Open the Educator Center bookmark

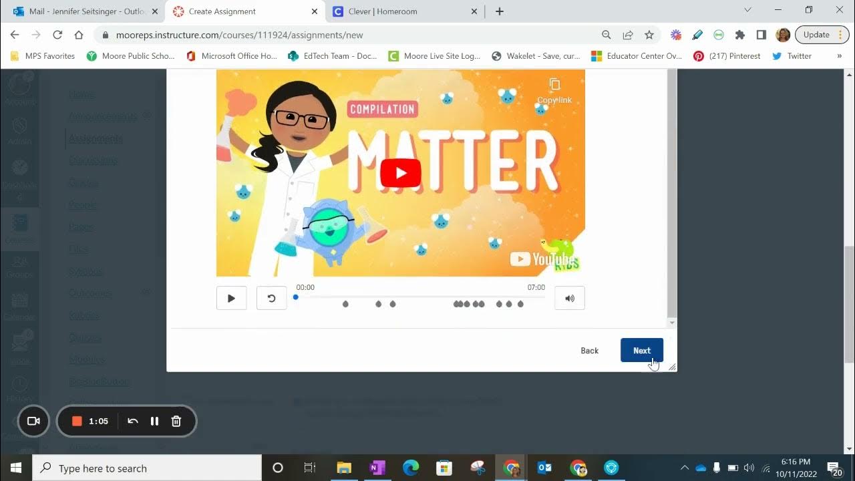637,56
